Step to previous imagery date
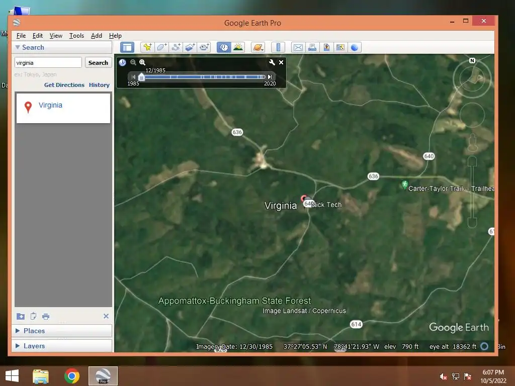515x386 pixels. click(133, 77)
